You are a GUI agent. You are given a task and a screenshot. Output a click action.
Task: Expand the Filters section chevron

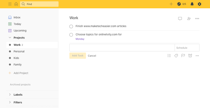click(10, 102)
